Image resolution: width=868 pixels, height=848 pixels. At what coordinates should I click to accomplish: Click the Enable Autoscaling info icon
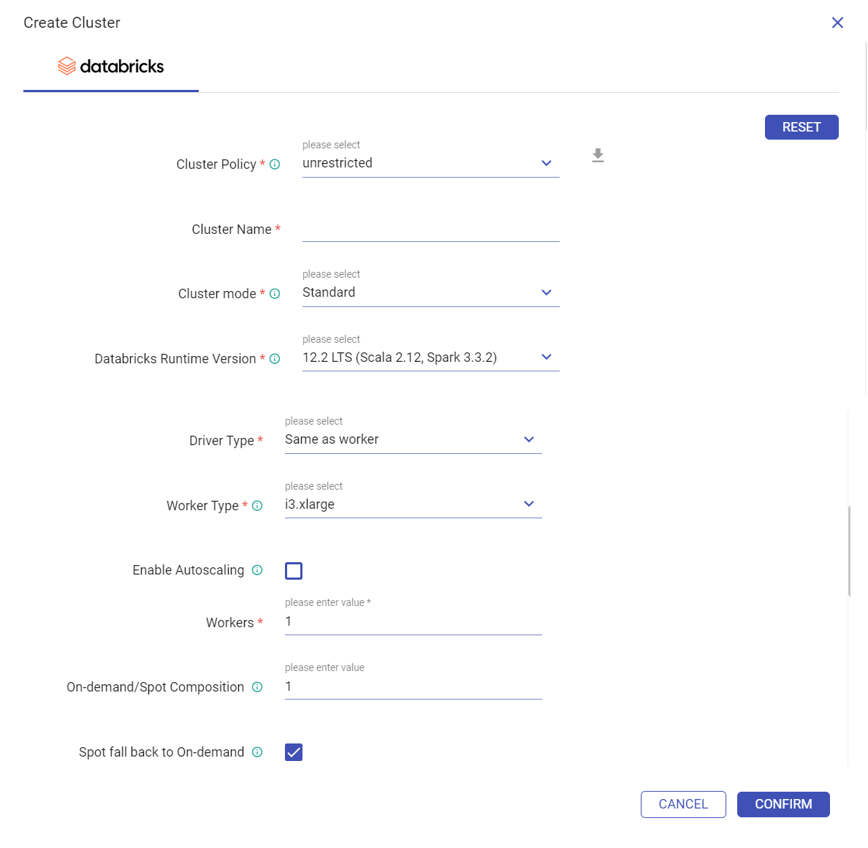point(257,570)
